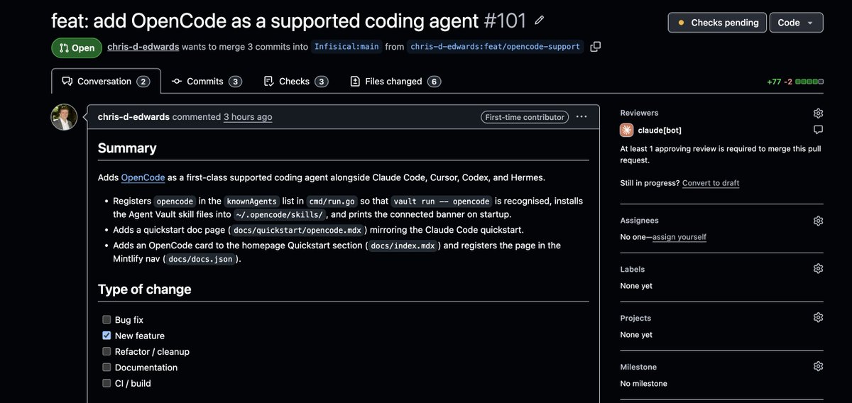Click the '3 hours ago' timestamp link
This screenshot has width=852, height=403.
click(x=248, y=117)
